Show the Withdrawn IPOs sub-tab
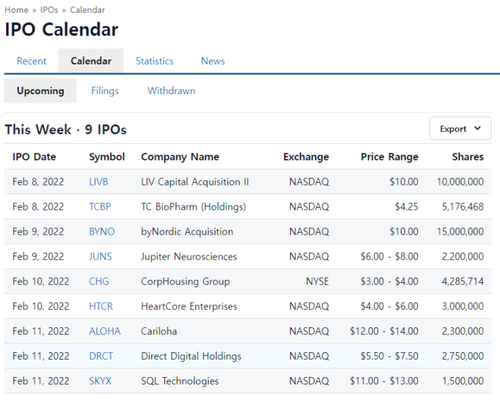500x402 pixels. tap(171, 91)
